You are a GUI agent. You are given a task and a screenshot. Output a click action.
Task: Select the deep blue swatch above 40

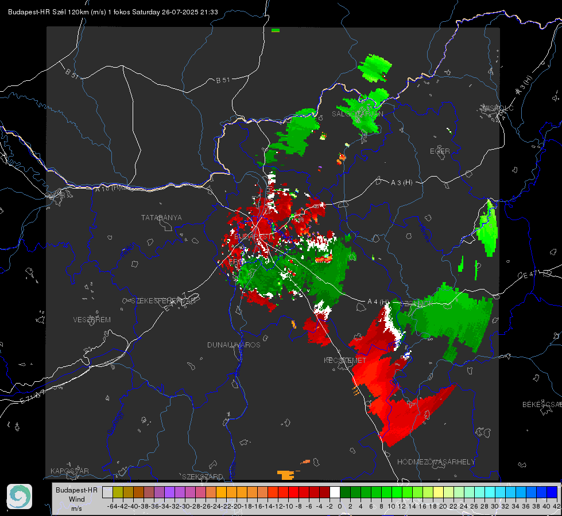click(552, 492)
